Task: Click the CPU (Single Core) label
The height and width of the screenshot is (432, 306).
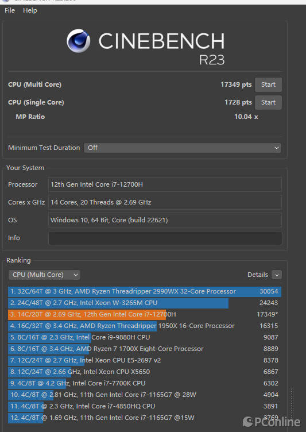Action: point(36,102)
